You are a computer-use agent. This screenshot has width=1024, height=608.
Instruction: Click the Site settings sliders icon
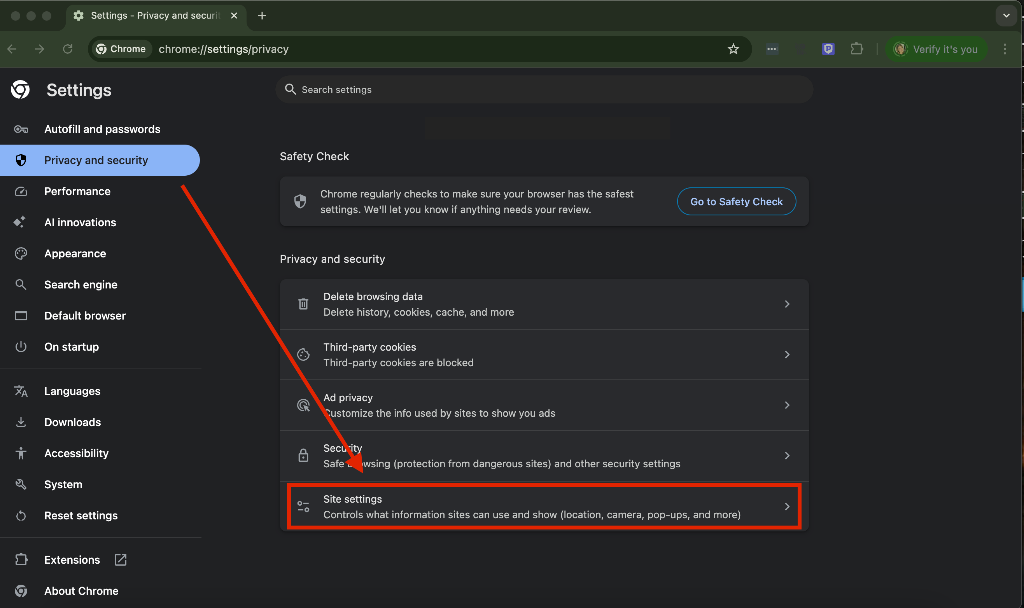click(x=303, y=507)
